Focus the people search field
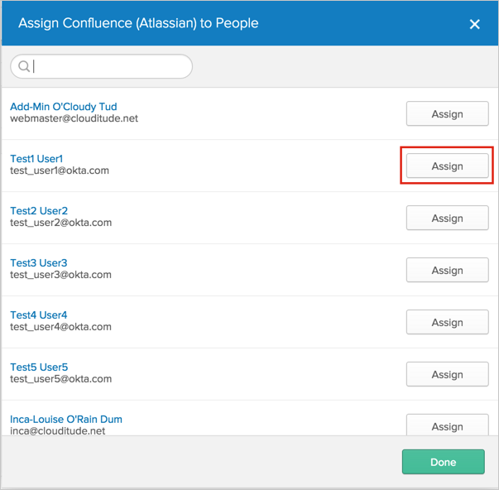This screenshot has height=490, width=499. [108, 66]
